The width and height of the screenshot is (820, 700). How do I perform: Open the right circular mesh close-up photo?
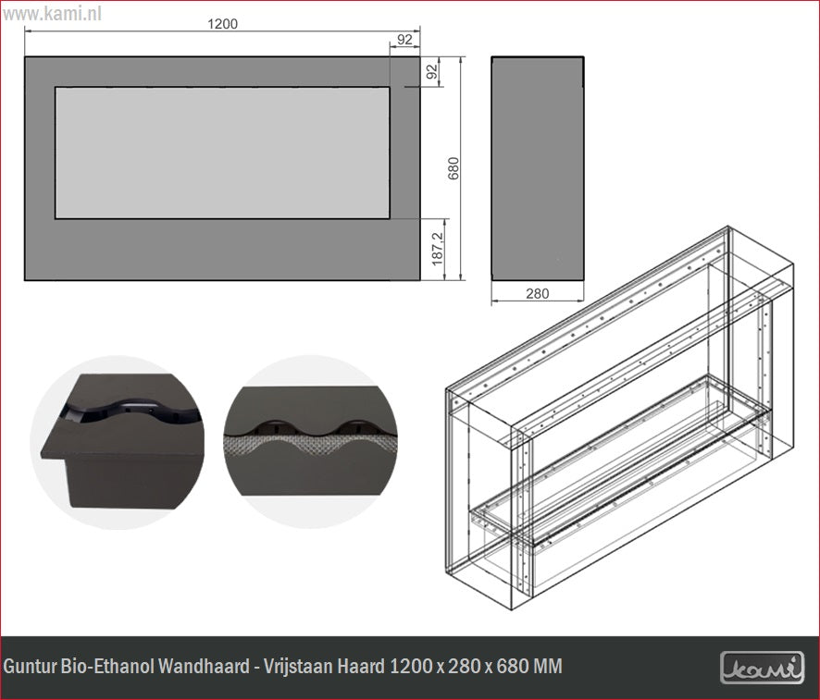point(309,442)
